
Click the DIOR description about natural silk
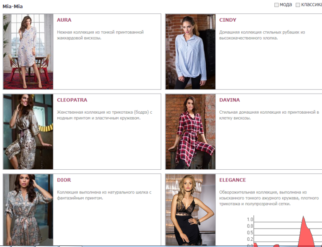pyautogui.click(x=104, y=195)
